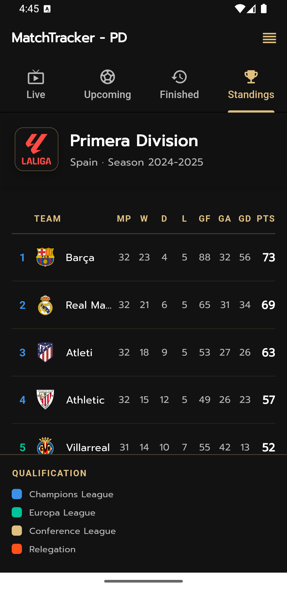Image resolution: width=287 pixels, height=590 pixels.
Task: Tap the PTS column header
Action: pos(265,219)
